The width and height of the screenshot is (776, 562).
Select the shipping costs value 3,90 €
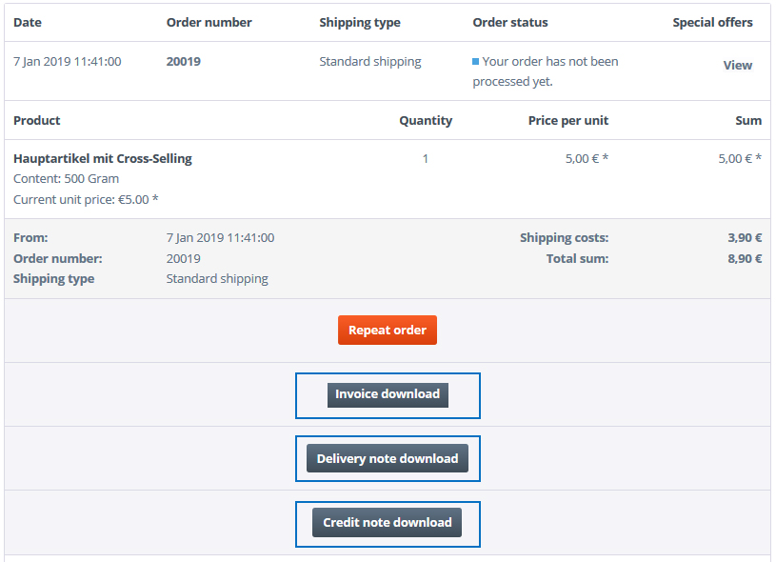pos(745,238)
